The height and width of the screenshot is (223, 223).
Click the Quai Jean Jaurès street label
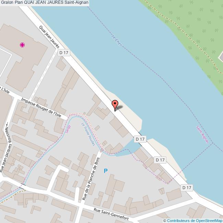click(x=49, y=37)
